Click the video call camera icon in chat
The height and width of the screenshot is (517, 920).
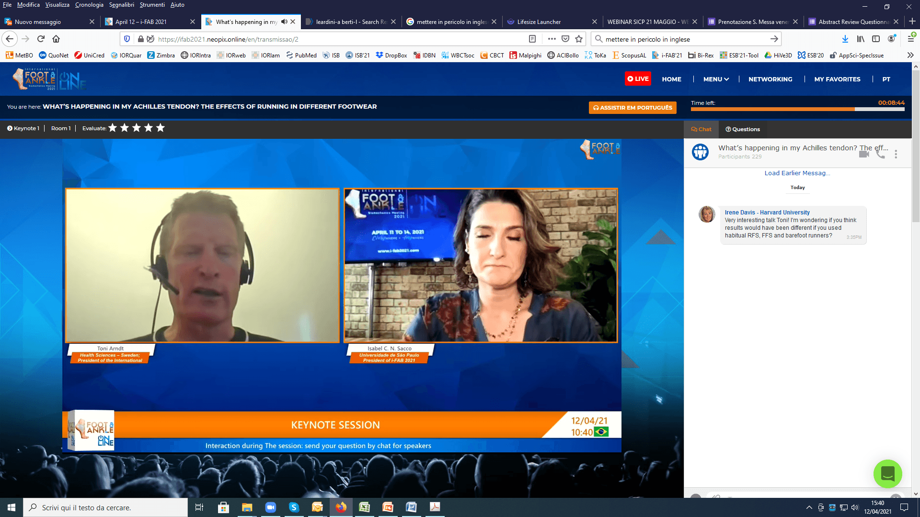coord(864,154)
